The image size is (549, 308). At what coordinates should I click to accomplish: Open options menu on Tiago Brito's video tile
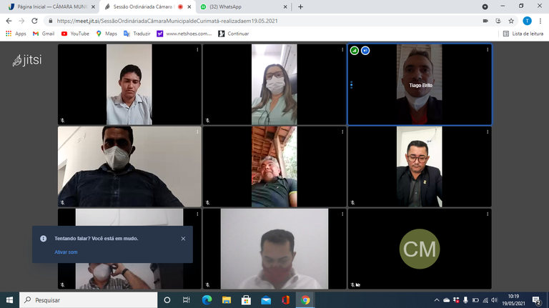[x=488, y=50]
